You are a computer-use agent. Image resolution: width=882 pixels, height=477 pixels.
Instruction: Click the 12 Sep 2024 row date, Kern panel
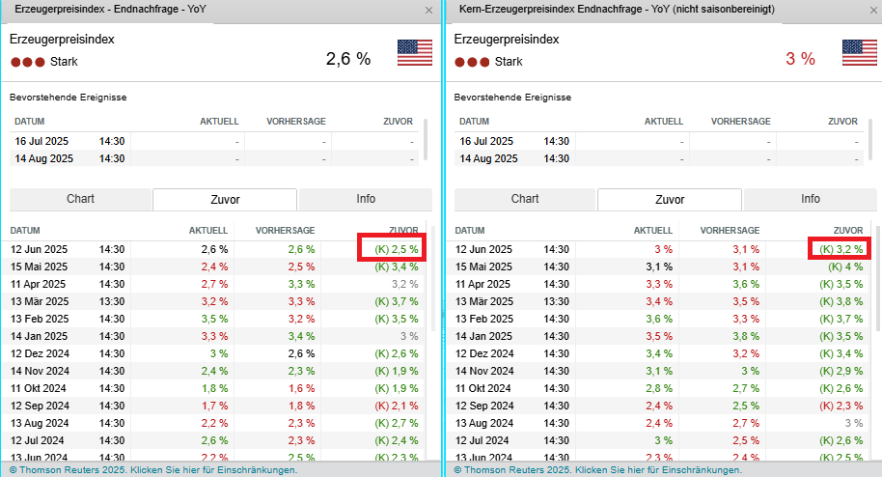pyautogui.click(x=484, y=407)
